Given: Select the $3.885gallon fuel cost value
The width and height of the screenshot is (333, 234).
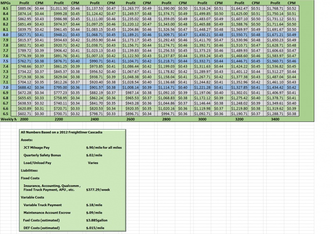Looking at the screenshot, I should [97, 220].
